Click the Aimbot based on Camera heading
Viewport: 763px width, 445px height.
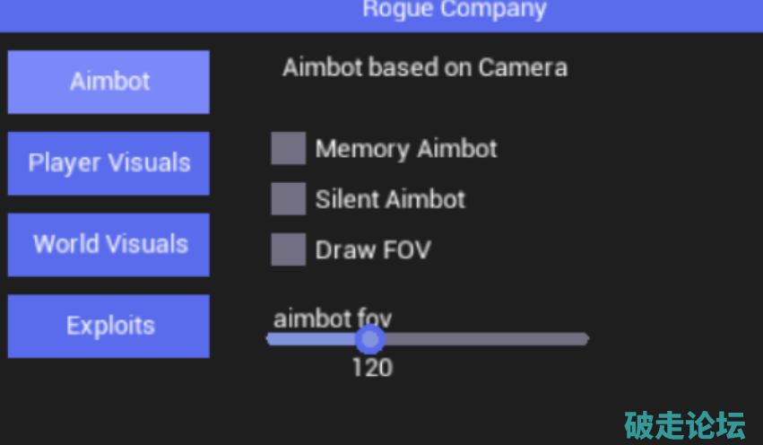(x=425, y=67)
